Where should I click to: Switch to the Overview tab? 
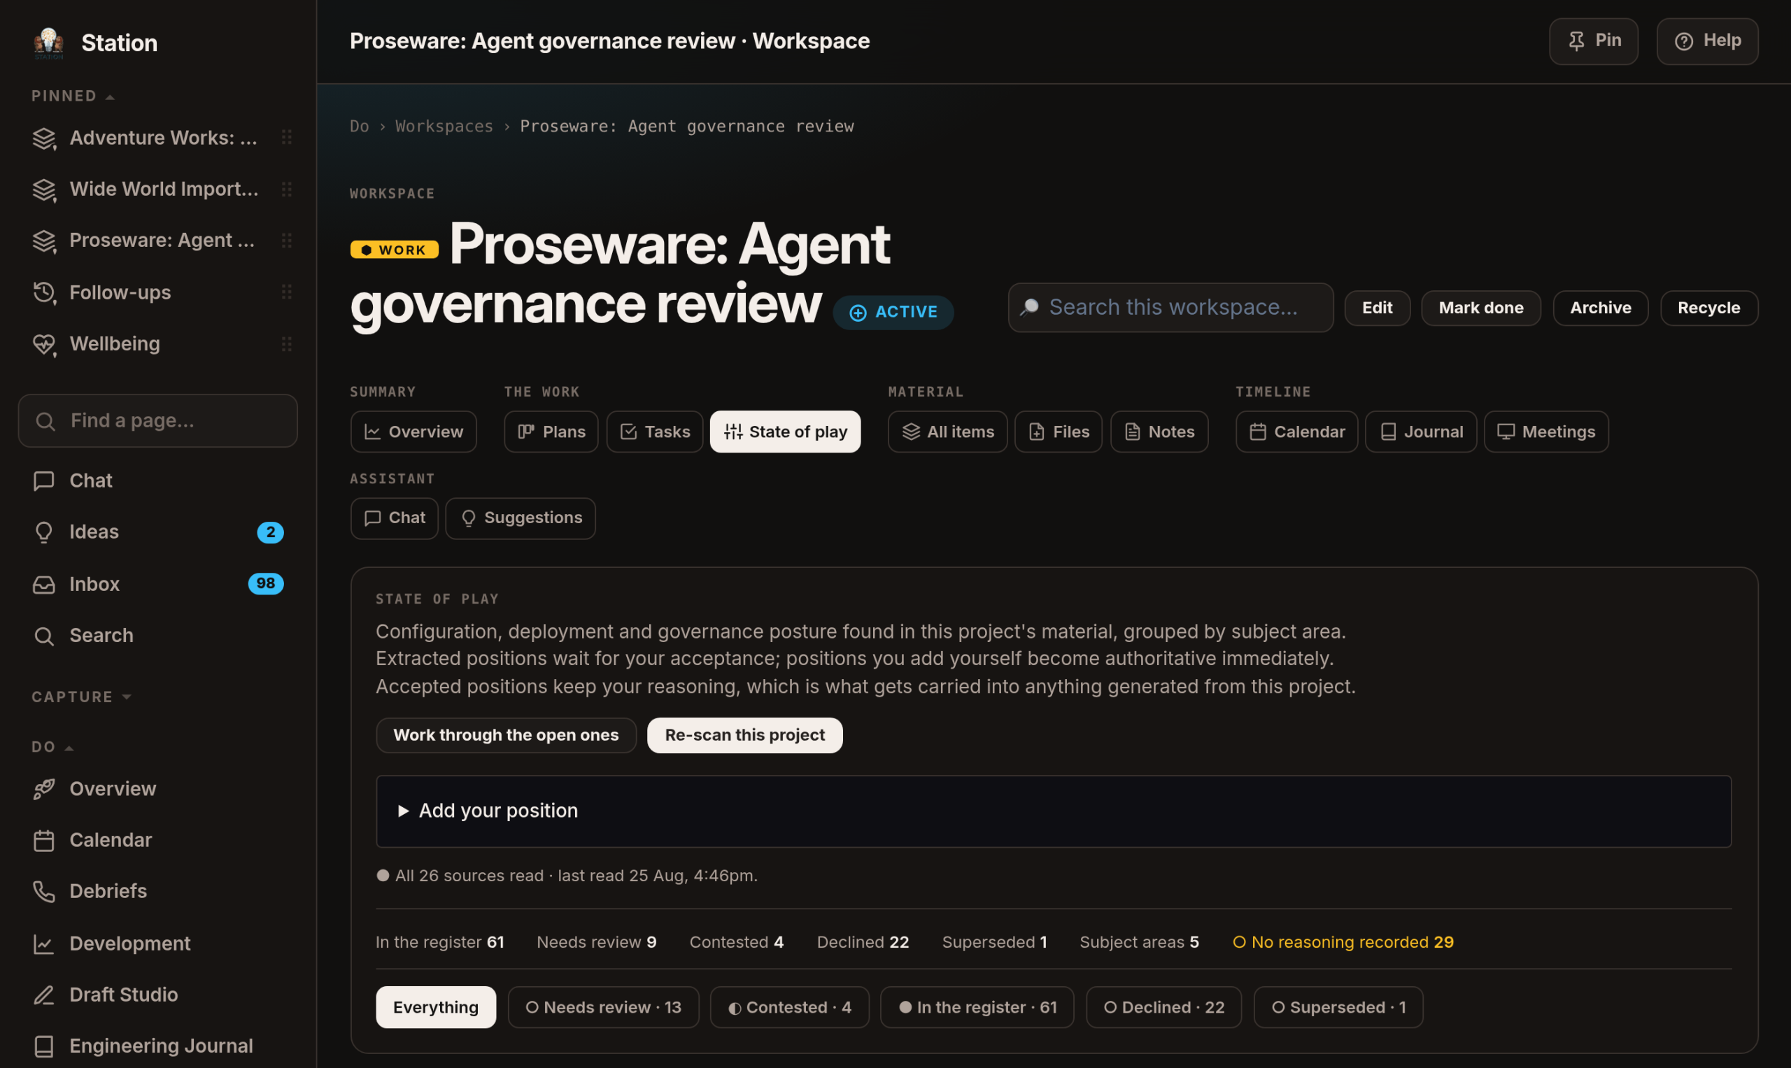click(413, 431)
